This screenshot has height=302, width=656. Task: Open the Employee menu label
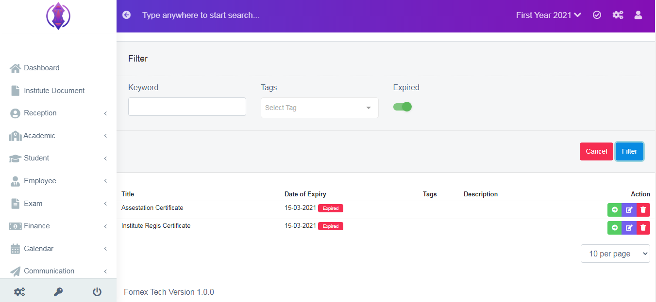[x=40, y=181]
